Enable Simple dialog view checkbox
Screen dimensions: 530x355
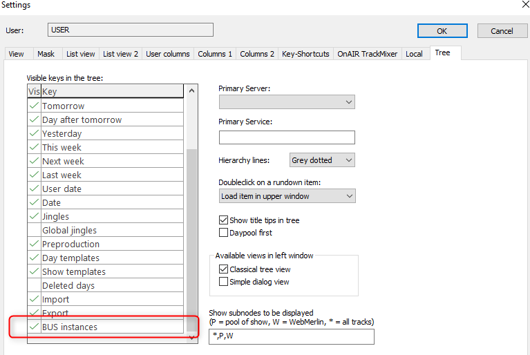[x=223, y=282]
